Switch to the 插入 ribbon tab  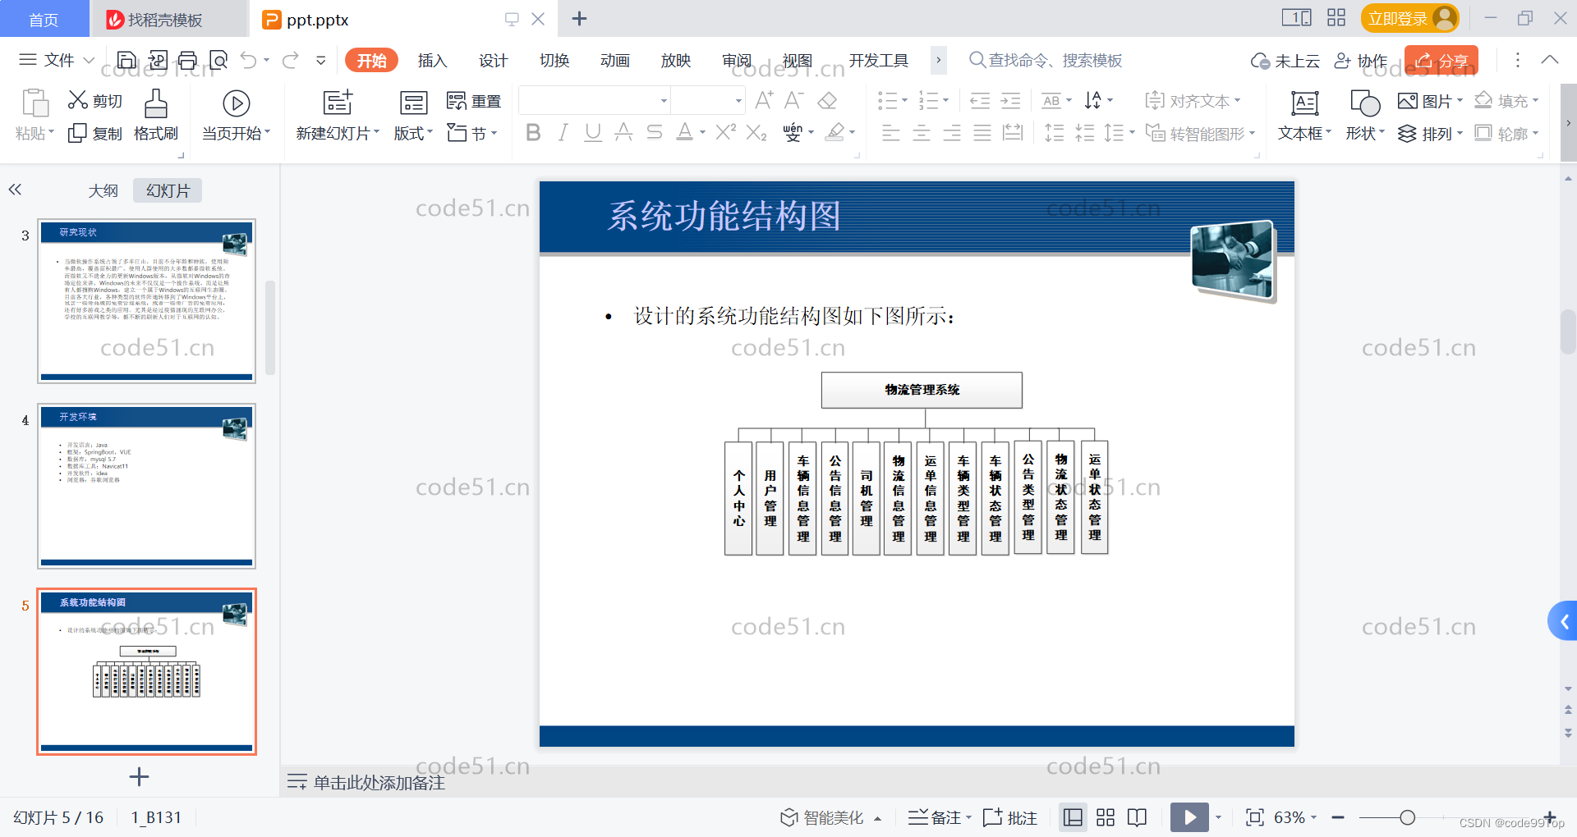(432, 60)
